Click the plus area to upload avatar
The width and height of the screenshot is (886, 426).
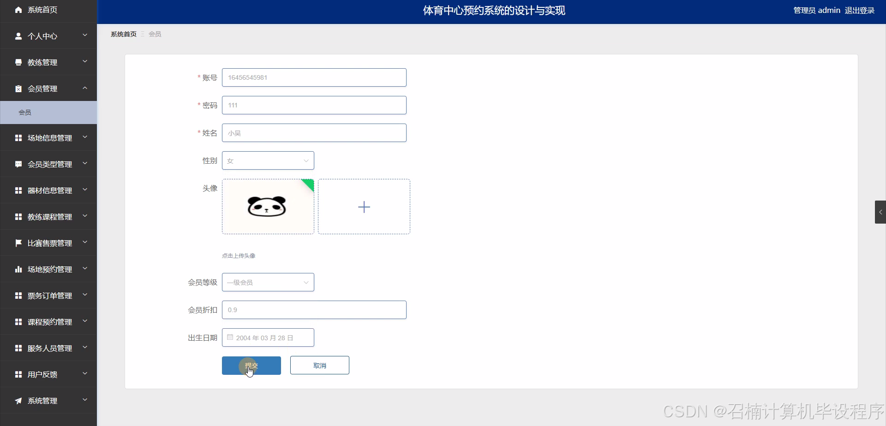pyautogui.click(x=364, y=207)
